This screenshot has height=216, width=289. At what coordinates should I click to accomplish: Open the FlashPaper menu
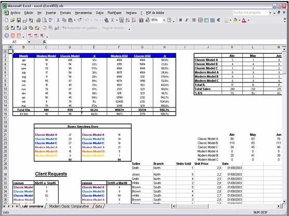pos(115,13)
